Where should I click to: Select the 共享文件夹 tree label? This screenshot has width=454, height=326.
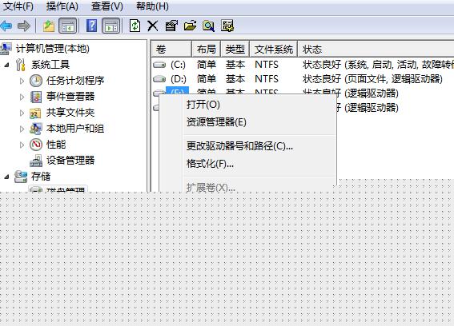[x=70, y=113]
